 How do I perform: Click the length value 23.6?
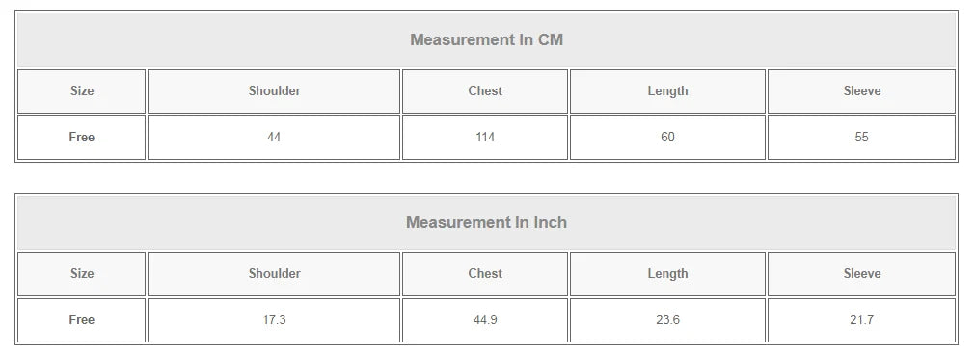[667, 320]
